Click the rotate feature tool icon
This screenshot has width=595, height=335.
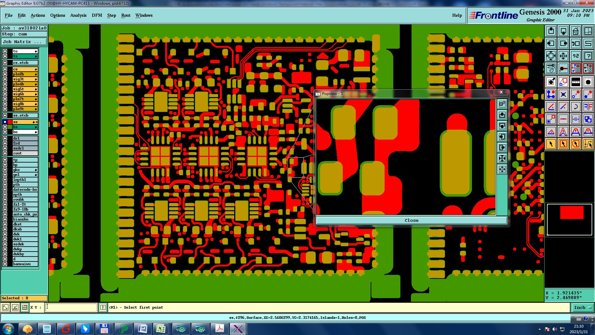[575, 107]
